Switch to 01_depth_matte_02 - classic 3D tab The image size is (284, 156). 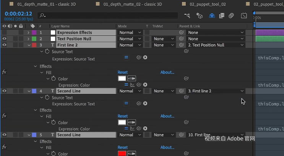pos(133,4)
